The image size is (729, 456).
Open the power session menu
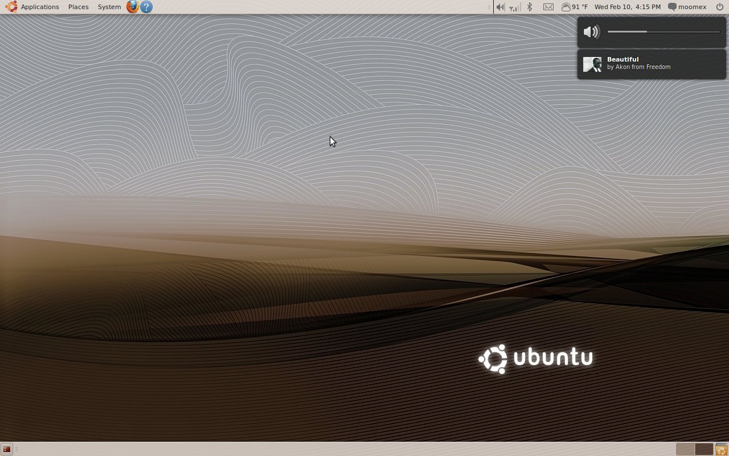tap(719, 7)
